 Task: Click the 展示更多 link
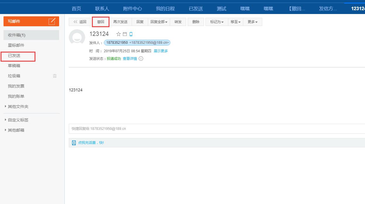161,51
